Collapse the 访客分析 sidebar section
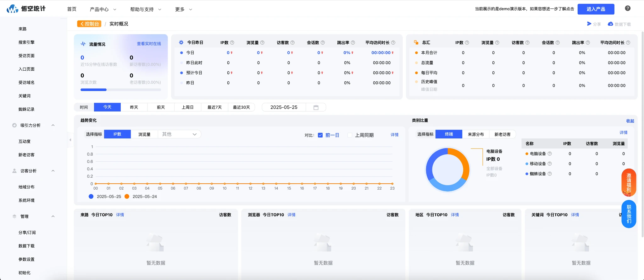644x280 pixels. [x=53, y=171]
